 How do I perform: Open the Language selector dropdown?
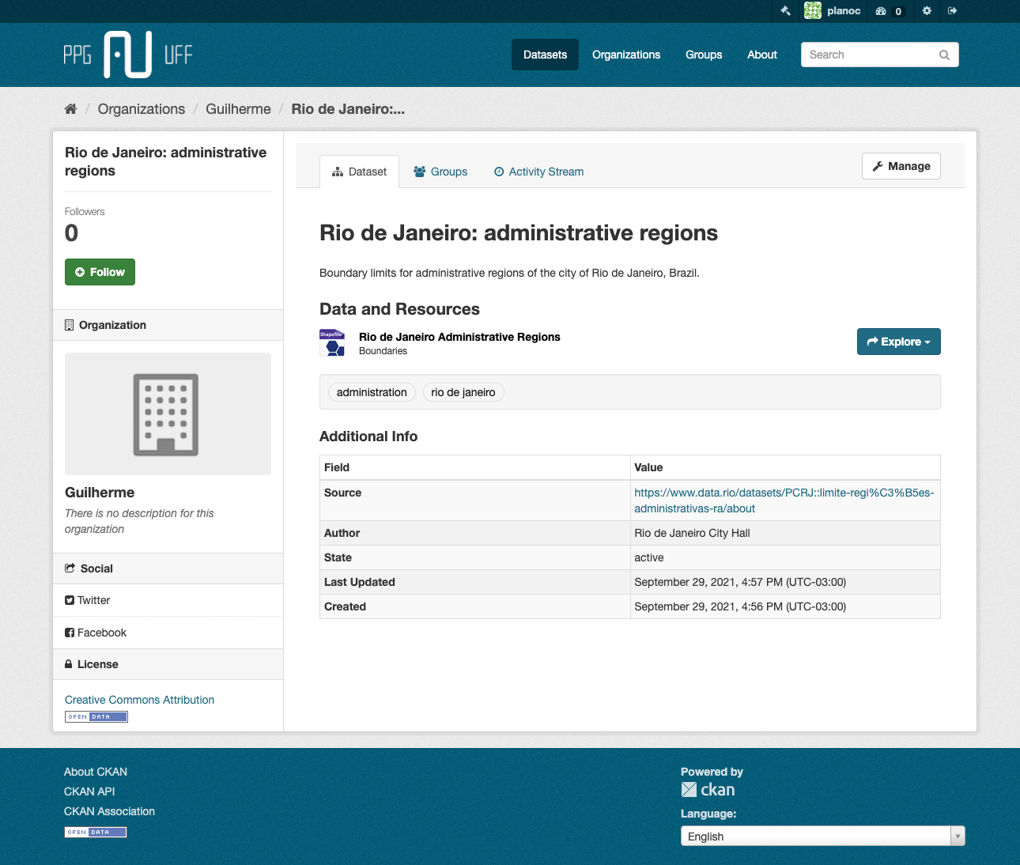click(x=822, y=837)
